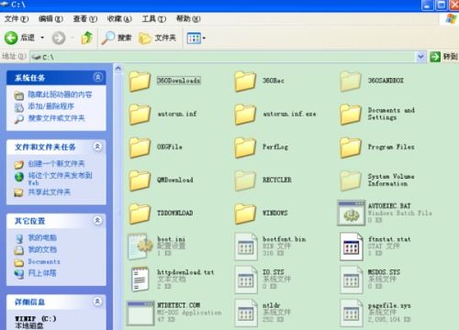The width and height of the screenshot is (459, 330).
Task: Open the Views icon in toolbar
Action: pos(194,38)
